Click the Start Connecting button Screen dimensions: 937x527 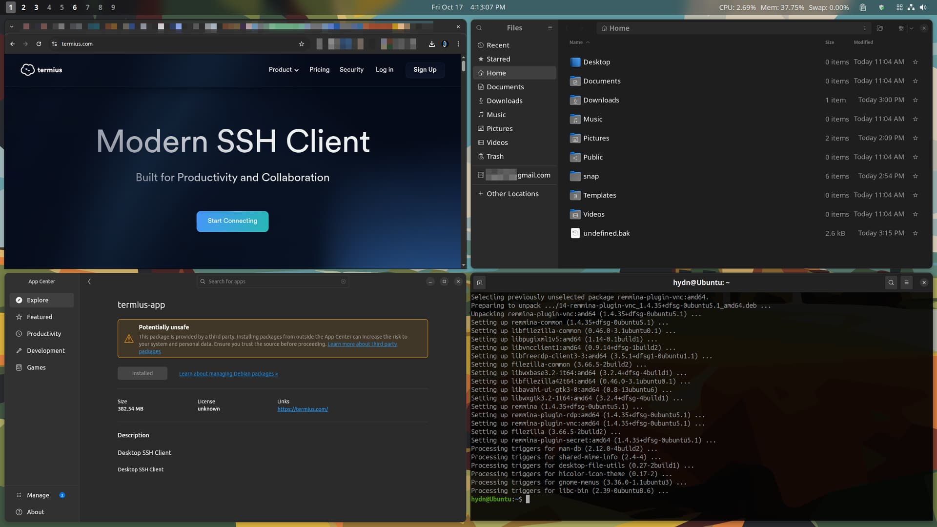coord(232,221)
